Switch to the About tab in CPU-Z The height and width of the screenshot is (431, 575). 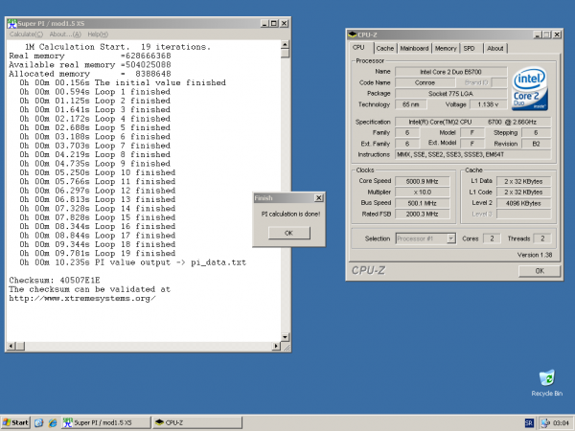495,49
